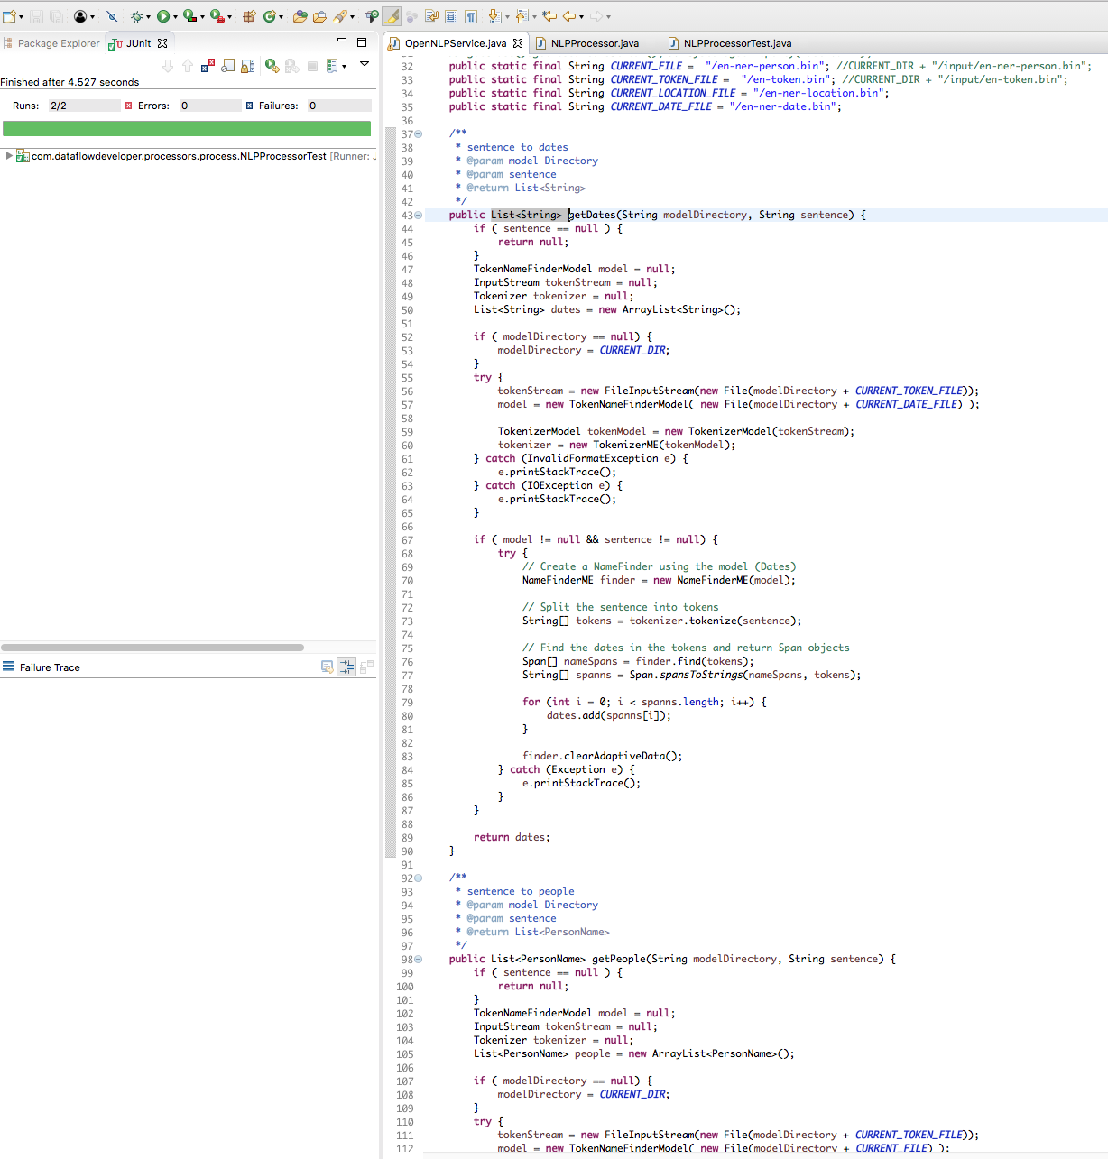
Task: Click the Last Edit Location arrow icon
Action: click(549, 16)
